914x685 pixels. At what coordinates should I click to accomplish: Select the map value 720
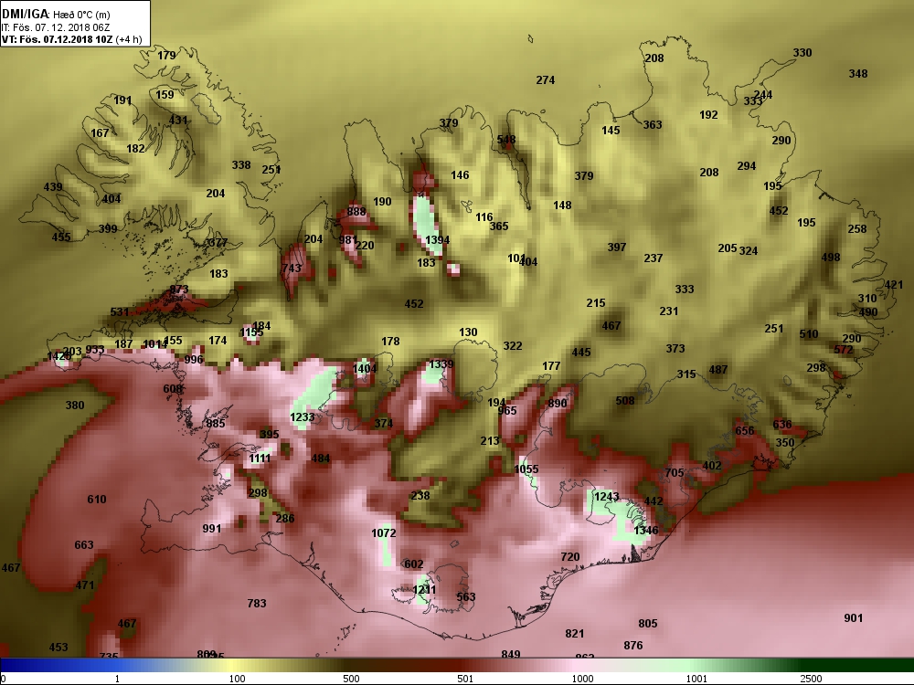point(570,556)
